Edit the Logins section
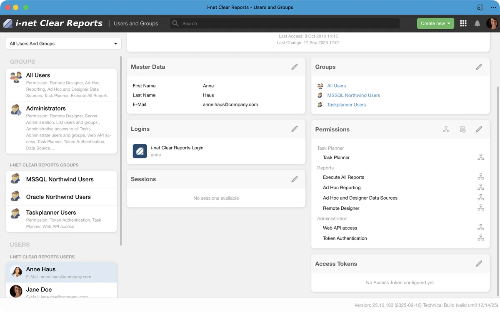500x312 pixels. click(x=295, y=129)
